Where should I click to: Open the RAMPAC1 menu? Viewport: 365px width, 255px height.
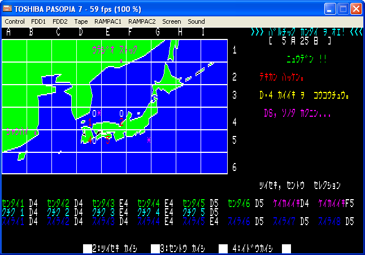[x=108, y=21]
